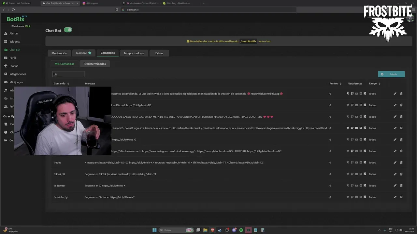The height and width of the screenshot is (234, 417).
Task: Delete the Mein-DS Discord command row
Action: point(401,105)
